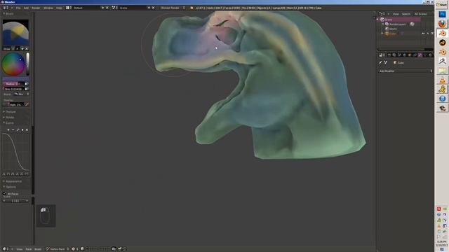
Task: Click the current brush color swatch
Action: [15, 78]
